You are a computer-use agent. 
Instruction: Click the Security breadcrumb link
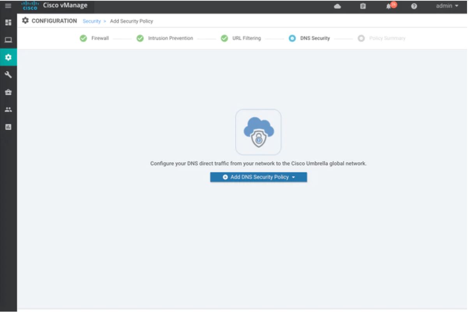coord(92,21)
